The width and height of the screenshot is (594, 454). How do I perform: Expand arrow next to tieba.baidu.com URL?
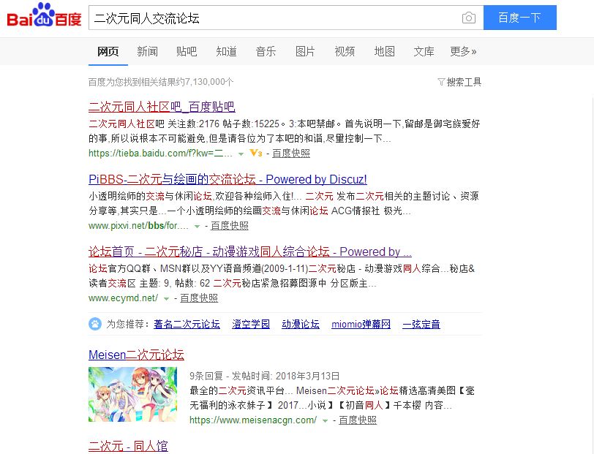click(x=241, y=154)
